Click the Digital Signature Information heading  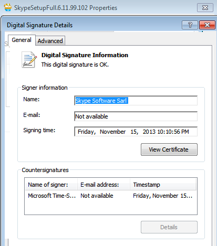tap(85, 55)
